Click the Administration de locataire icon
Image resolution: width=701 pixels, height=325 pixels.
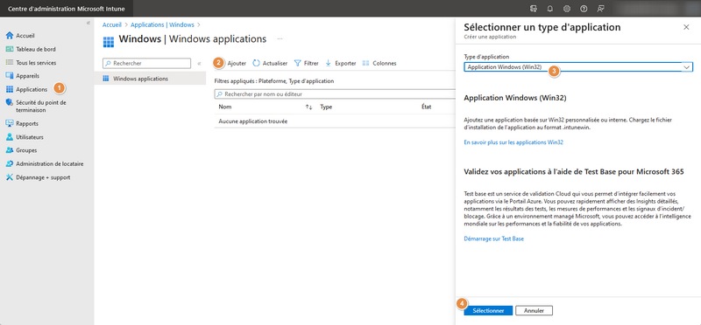click(10, 163)
